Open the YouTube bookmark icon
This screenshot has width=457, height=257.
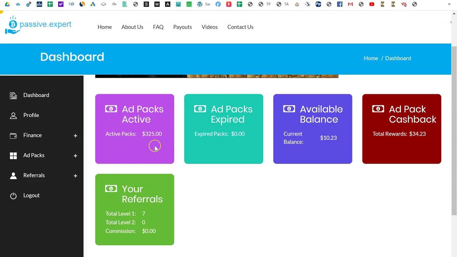tap(372, 4)
